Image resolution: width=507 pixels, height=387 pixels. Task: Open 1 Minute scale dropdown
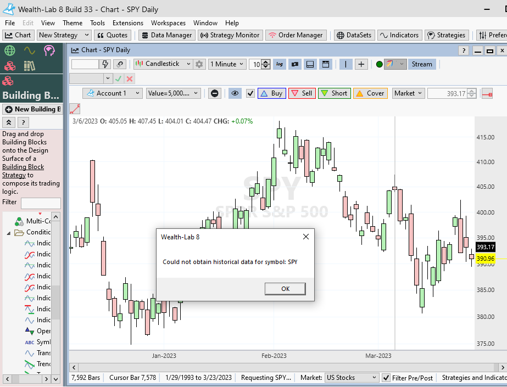(227, 64)
